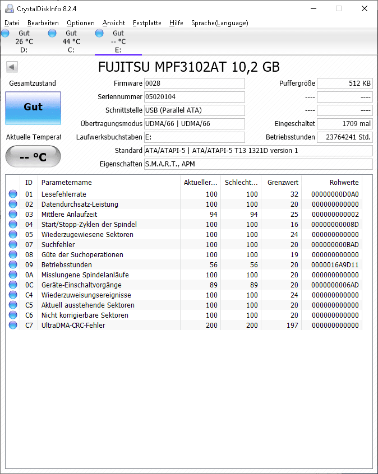Select the E: drive status orb
Screen dimensions: 378x474
point(99,33)
